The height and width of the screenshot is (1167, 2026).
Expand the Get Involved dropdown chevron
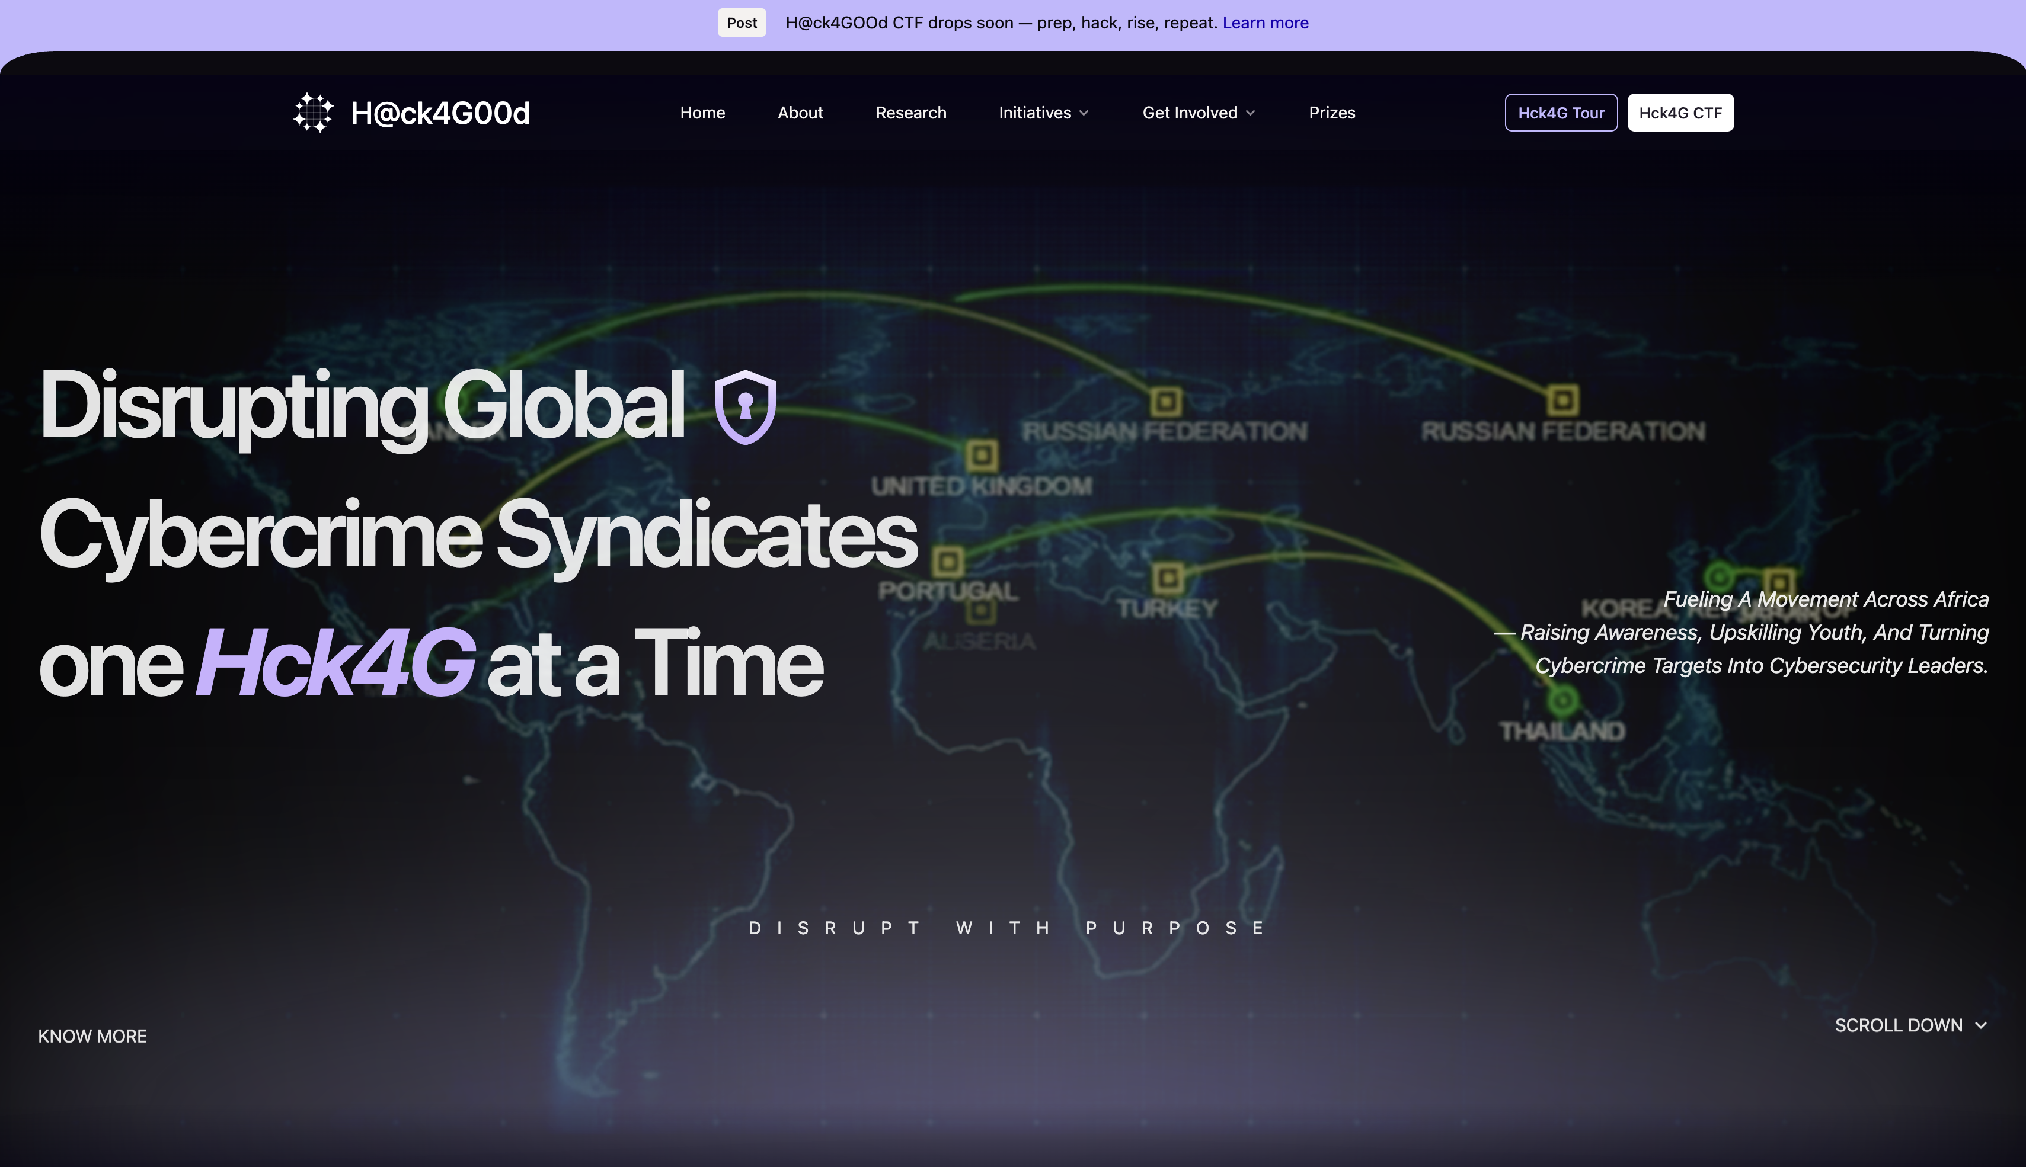pos(1251,113)
